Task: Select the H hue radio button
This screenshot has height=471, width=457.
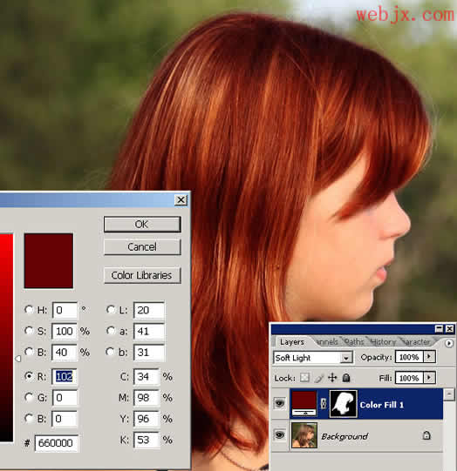Action: tap(29, 309)
